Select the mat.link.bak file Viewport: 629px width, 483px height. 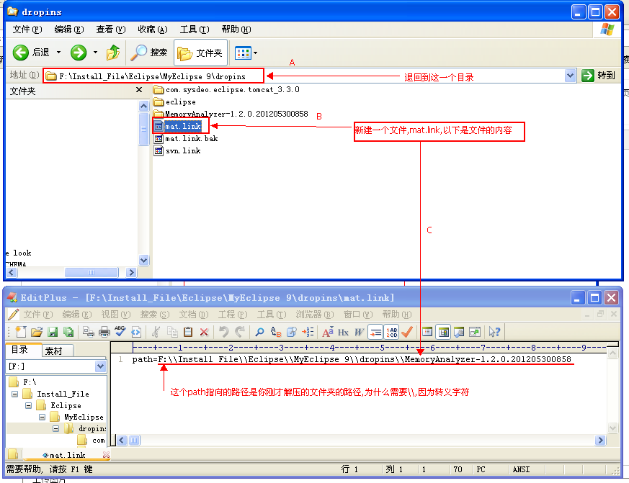[x=191, y=138]
